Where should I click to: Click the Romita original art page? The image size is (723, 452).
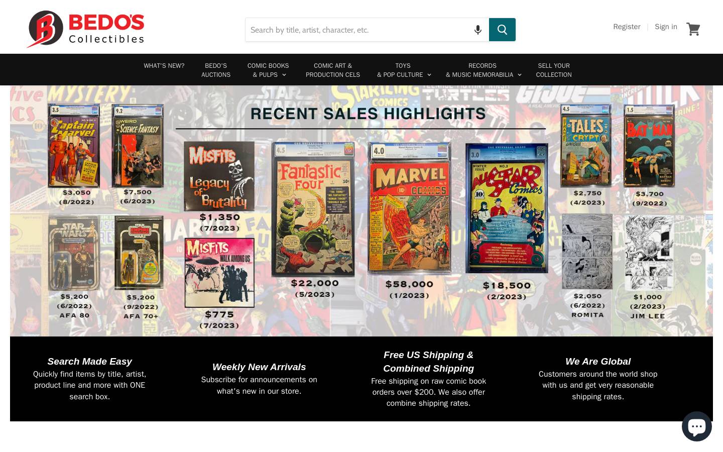tap(587, 252)
